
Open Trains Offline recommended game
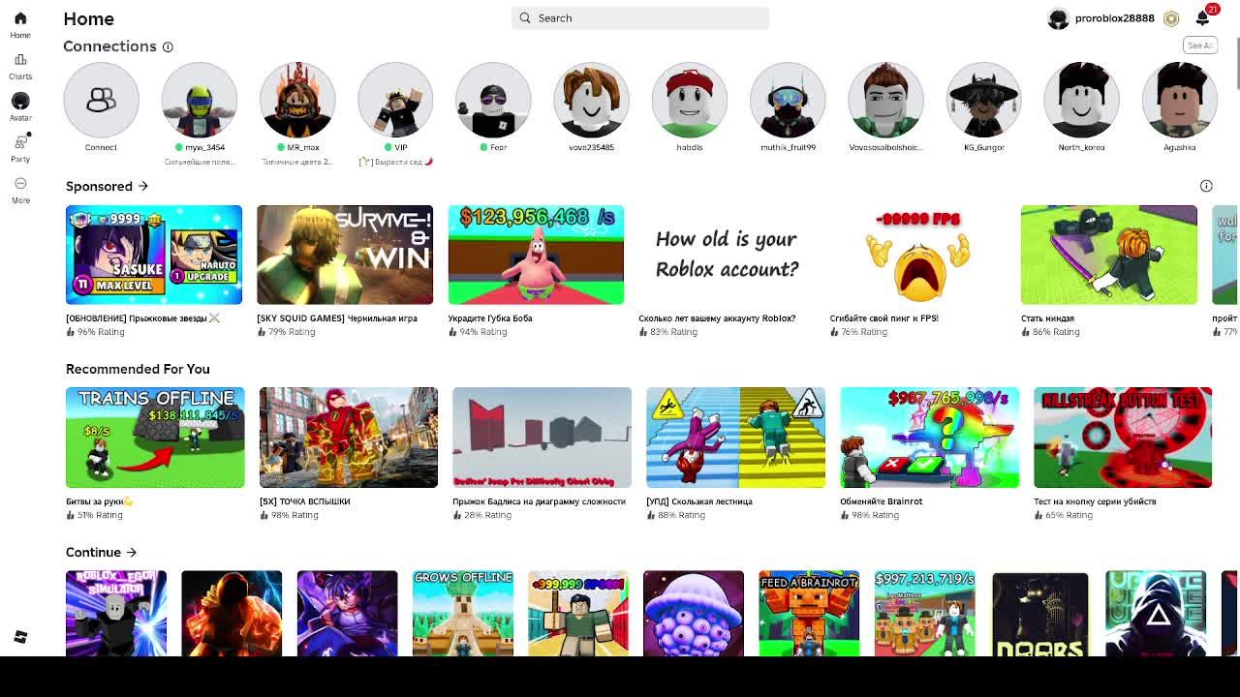point(155,438)
